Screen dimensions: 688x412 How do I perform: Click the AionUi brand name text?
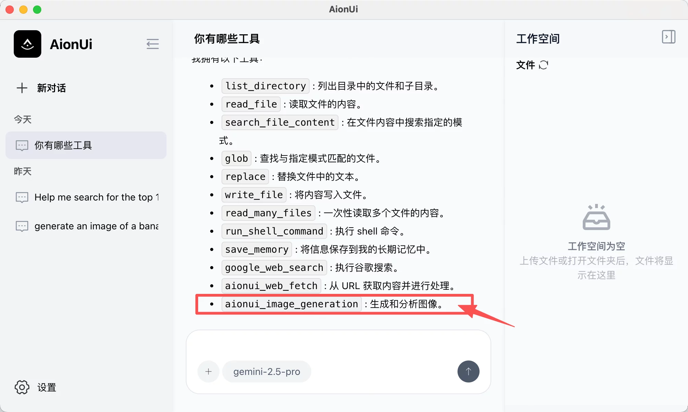(71, 44)
